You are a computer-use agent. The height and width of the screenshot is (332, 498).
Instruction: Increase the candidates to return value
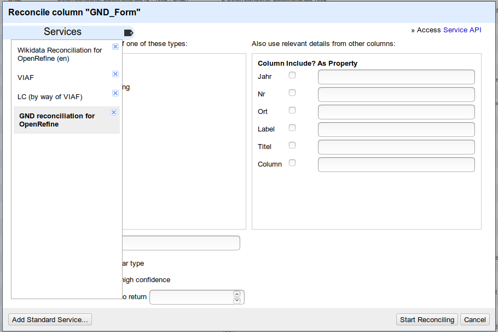(237, 294)
